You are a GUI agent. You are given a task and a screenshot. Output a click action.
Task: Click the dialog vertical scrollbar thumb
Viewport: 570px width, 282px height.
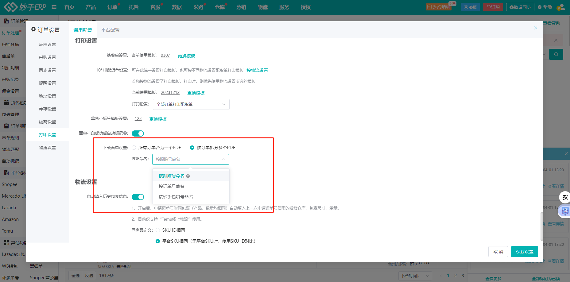point(541,226)
